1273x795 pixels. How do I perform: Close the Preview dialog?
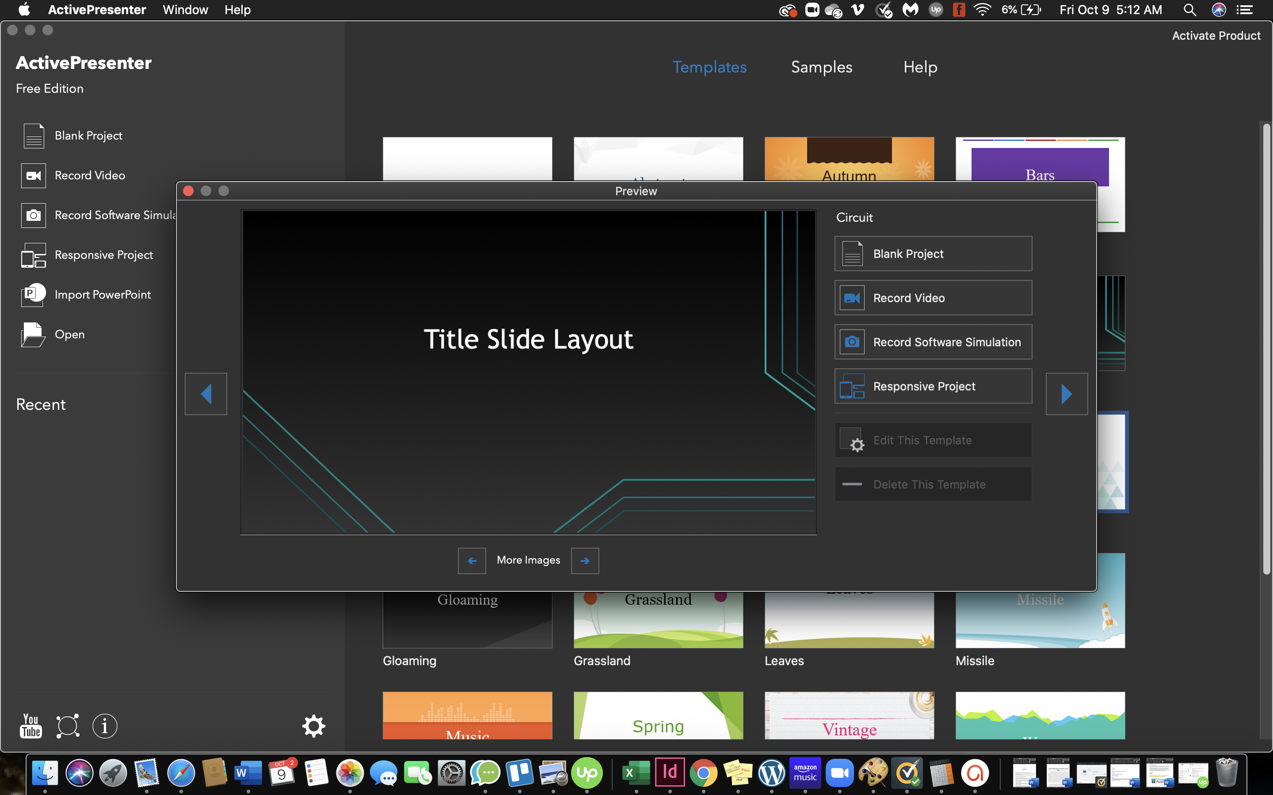(x=188, y=191)
